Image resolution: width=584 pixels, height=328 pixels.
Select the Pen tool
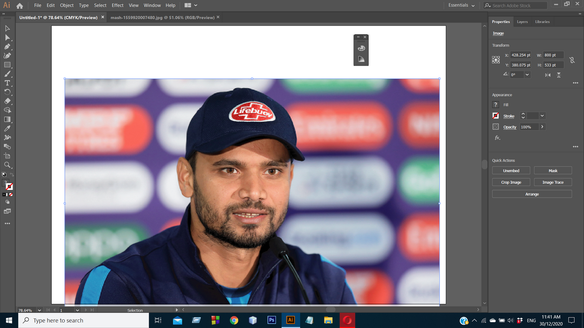(x=7, y=46)
